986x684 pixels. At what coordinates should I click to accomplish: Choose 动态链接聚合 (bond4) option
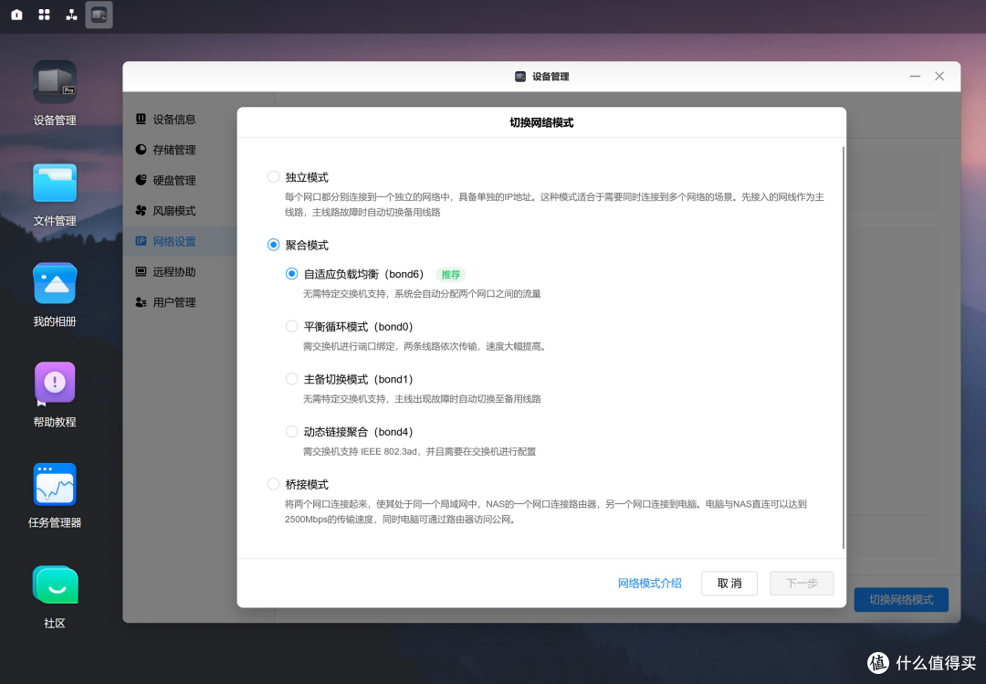(x=291, y=431)
